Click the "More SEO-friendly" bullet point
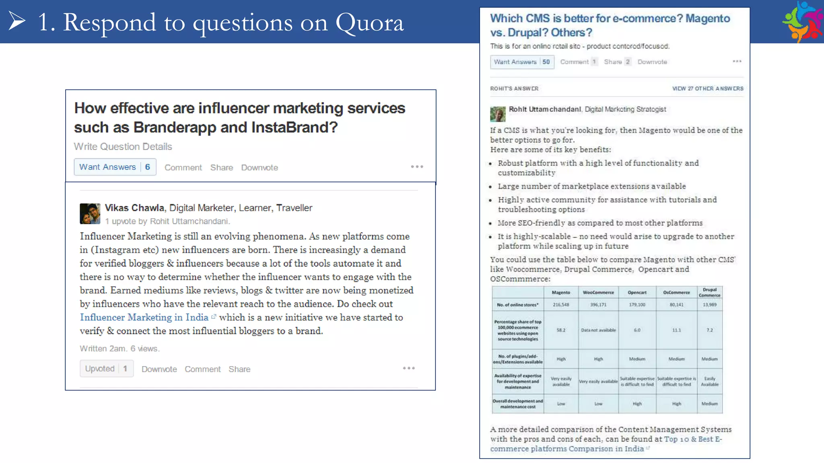 coord(600,223)
